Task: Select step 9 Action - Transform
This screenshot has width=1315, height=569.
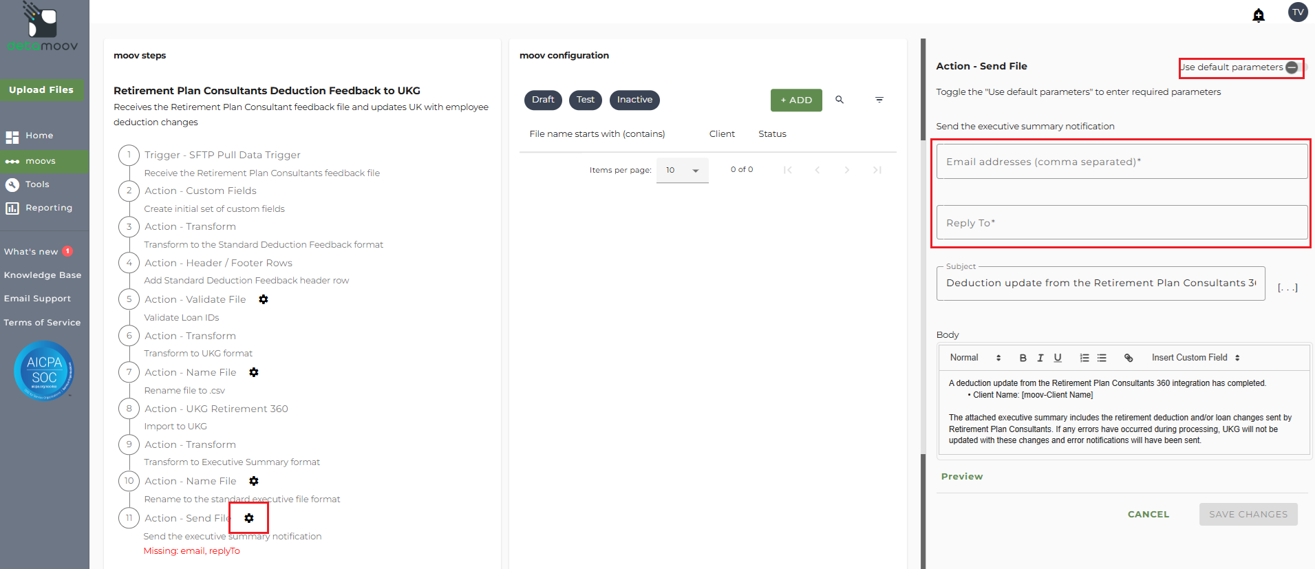Action: [x=190, y=445]
